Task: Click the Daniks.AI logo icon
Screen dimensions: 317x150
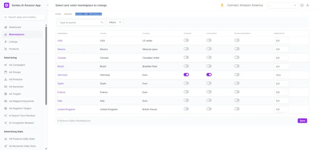Action: click(7, 5)
